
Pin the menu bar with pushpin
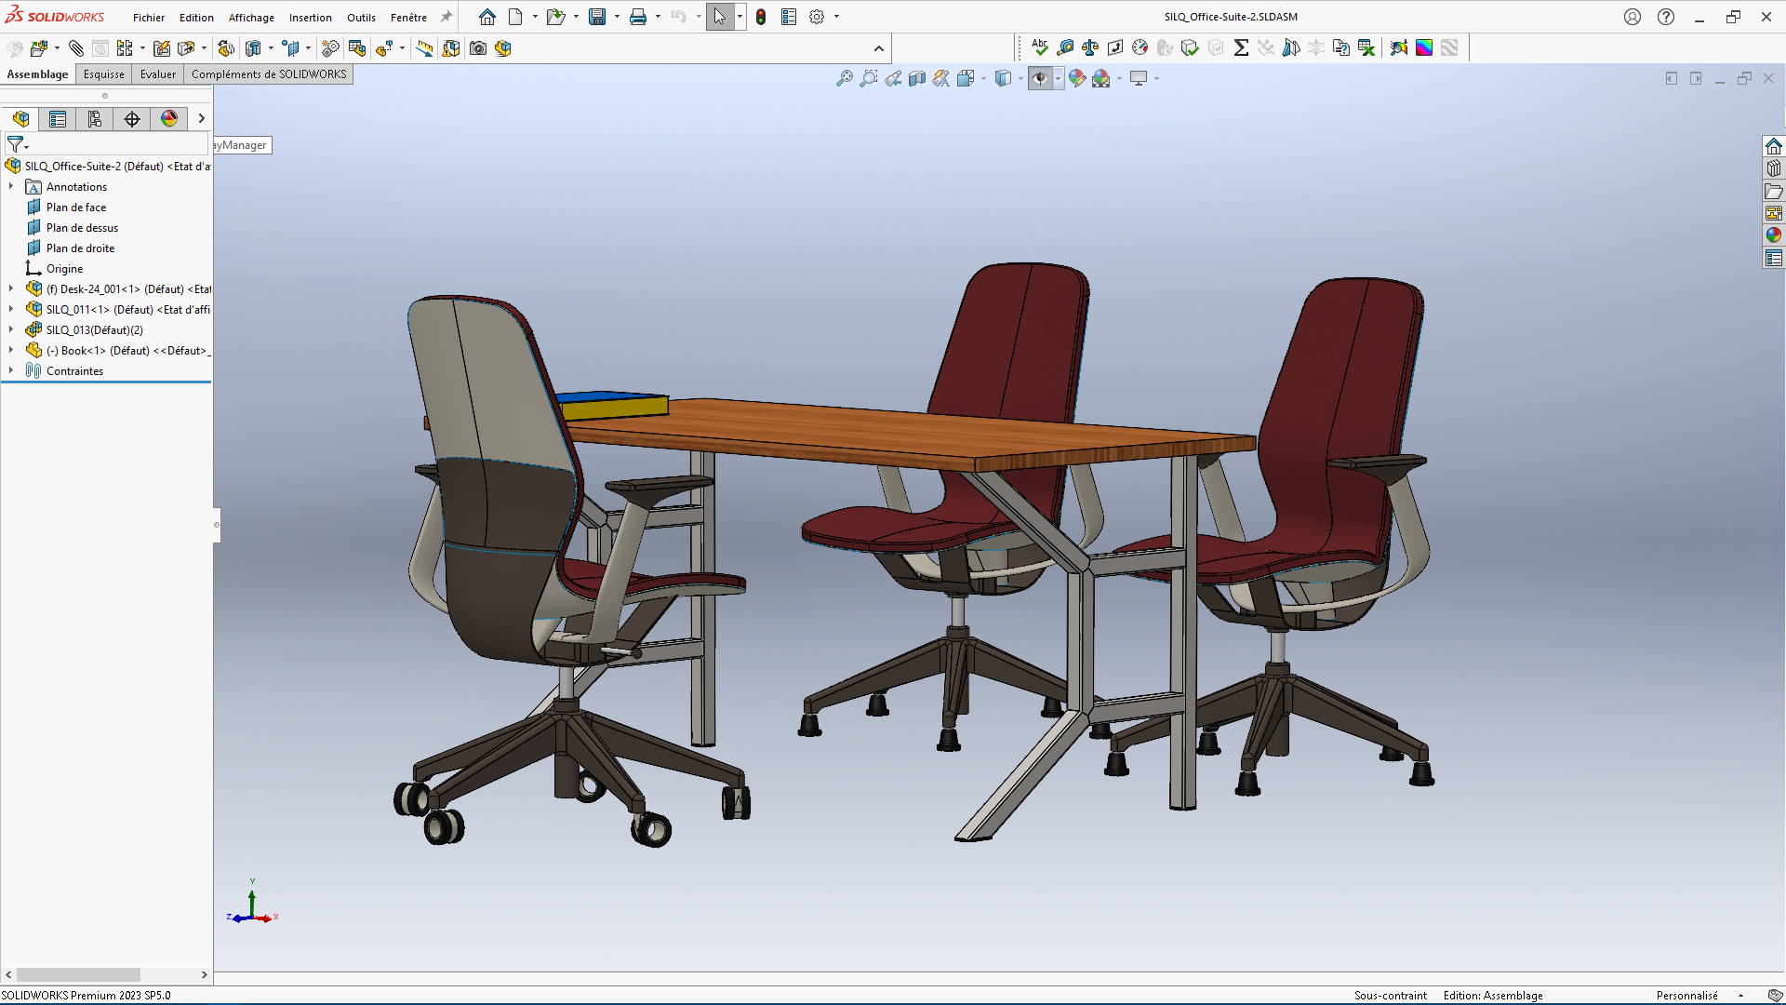click(x=446, y=17)
